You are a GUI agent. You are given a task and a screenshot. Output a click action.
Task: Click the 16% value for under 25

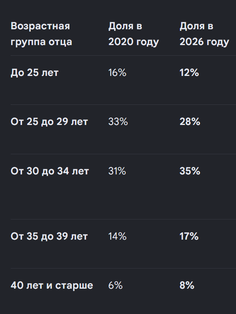(117, 72)
